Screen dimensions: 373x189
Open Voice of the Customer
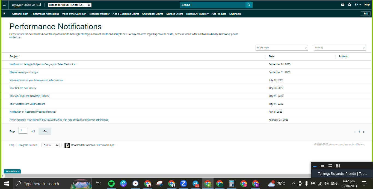point(74,14)
